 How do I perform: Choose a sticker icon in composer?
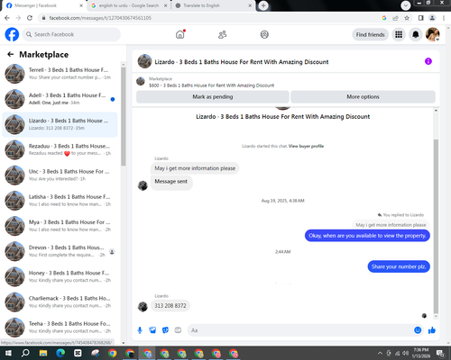pyautogui.click(x=165, y=330)
